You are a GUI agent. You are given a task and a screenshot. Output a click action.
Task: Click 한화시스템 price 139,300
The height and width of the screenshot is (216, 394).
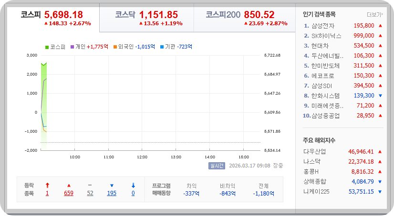364,96
